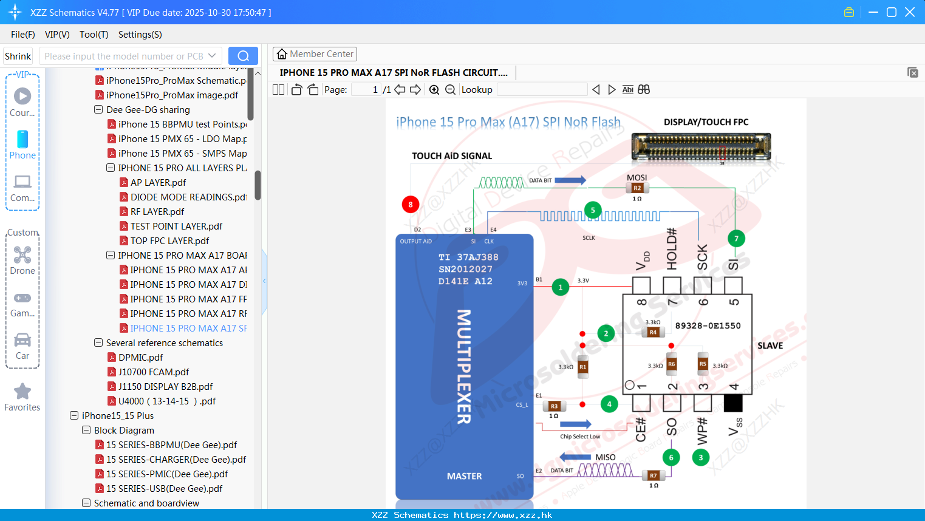Zoom out of the schematic

pyautogui.click(x=450, y=90)
